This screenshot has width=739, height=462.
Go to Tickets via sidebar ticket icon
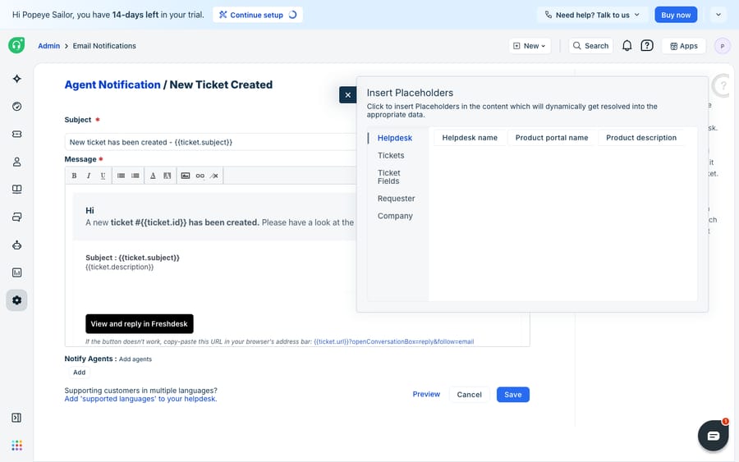pos(17,135)
